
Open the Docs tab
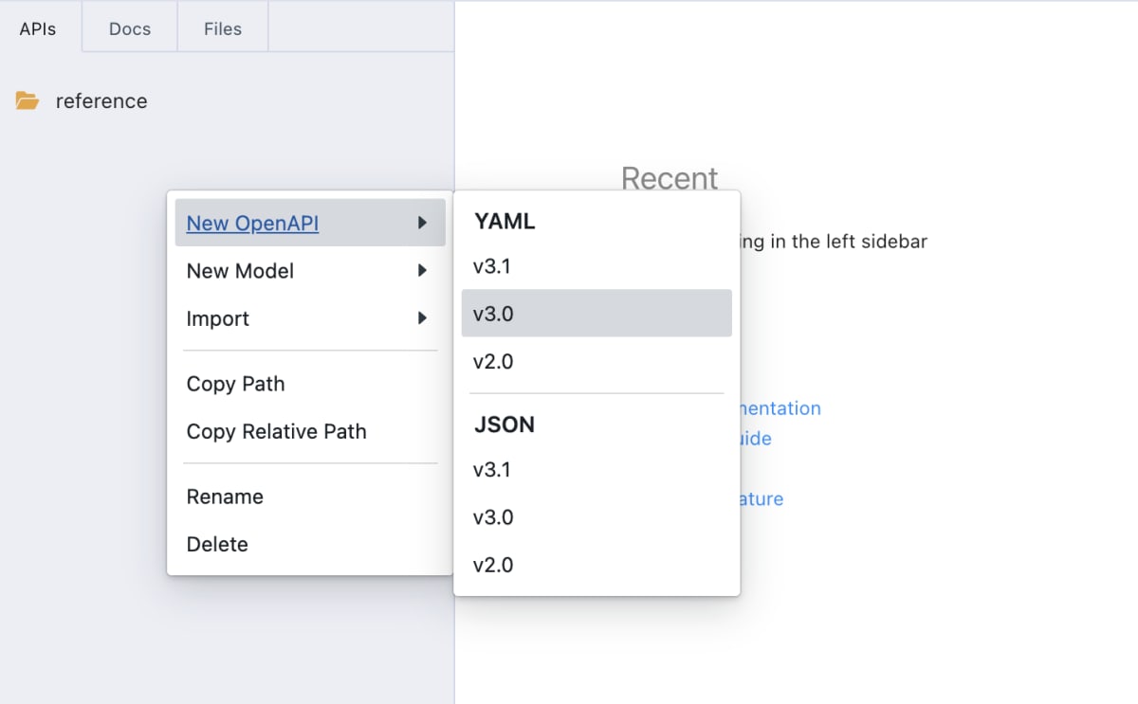tap(130, 28)
